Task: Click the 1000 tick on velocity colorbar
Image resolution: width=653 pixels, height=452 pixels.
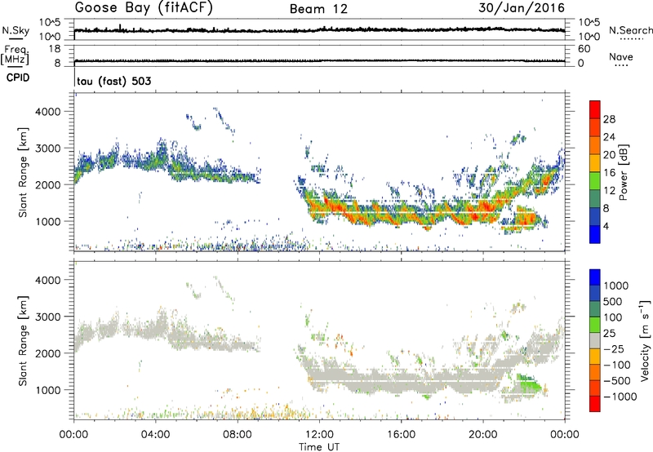Action: point(616,286)
